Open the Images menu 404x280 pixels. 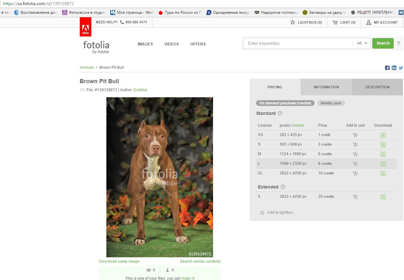click(x=145, y=44)
